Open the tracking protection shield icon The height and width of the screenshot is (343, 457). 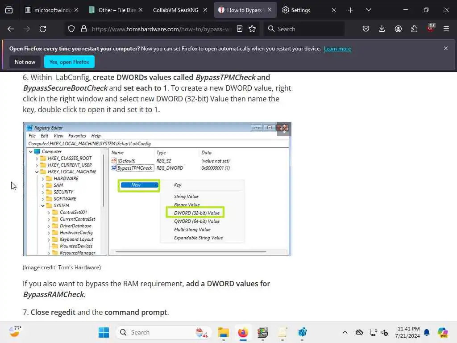71,29
